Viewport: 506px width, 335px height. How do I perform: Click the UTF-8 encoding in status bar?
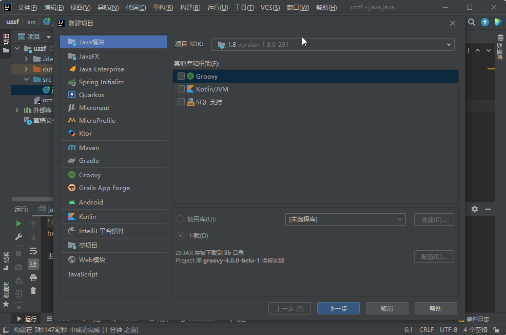pyautogui.click(x=448, y=330)
